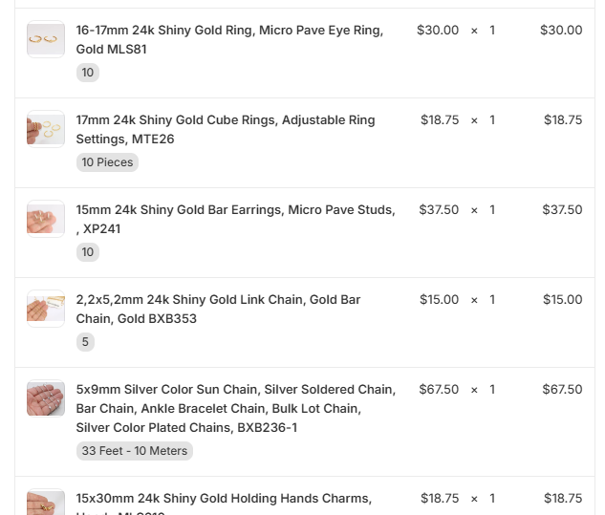605x515 pixels.
Task: Click the quantity for Gold Cube Rings
Action: 492,119
